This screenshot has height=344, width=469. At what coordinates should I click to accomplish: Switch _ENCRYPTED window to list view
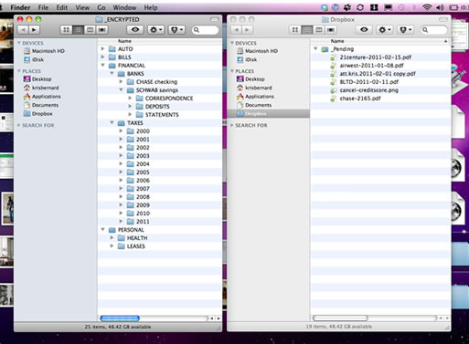(78, 29)
